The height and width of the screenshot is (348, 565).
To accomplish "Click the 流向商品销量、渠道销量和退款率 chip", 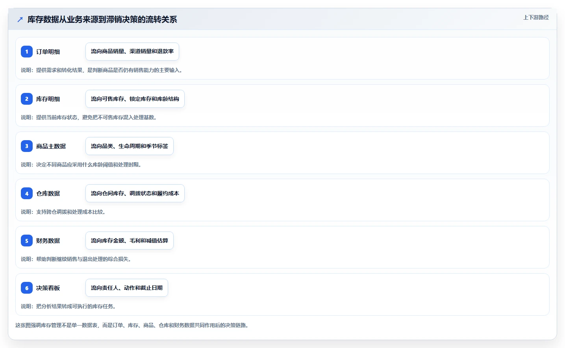I will (132, 52).
